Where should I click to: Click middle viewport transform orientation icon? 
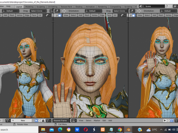coord(64,11)
